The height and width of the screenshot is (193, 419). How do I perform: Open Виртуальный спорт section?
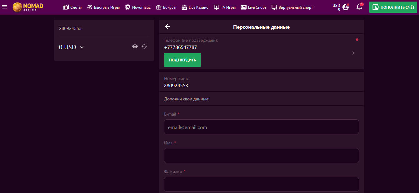292,7
